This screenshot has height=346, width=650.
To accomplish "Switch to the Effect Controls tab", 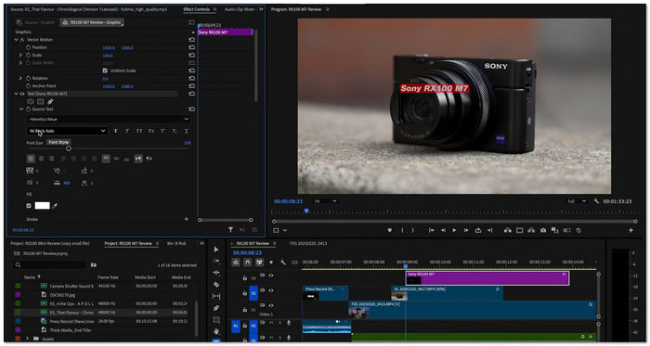I will [x=197, y=9].
